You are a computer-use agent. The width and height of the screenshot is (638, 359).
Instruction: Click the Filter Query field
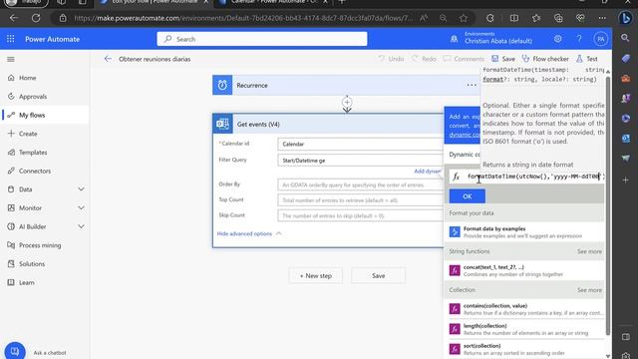[x=361, y=161]
